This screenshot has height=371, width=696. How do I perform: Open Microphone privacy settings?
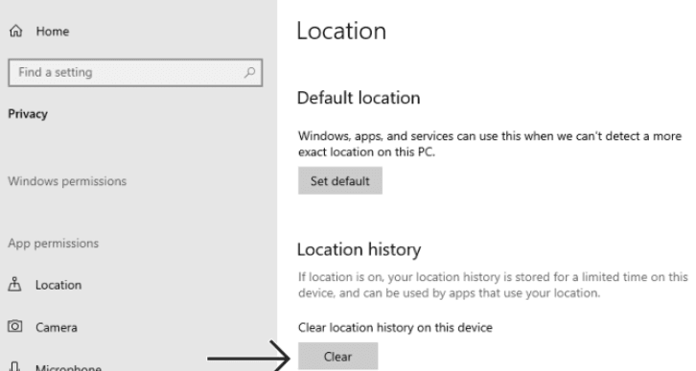tap(68, 367)
